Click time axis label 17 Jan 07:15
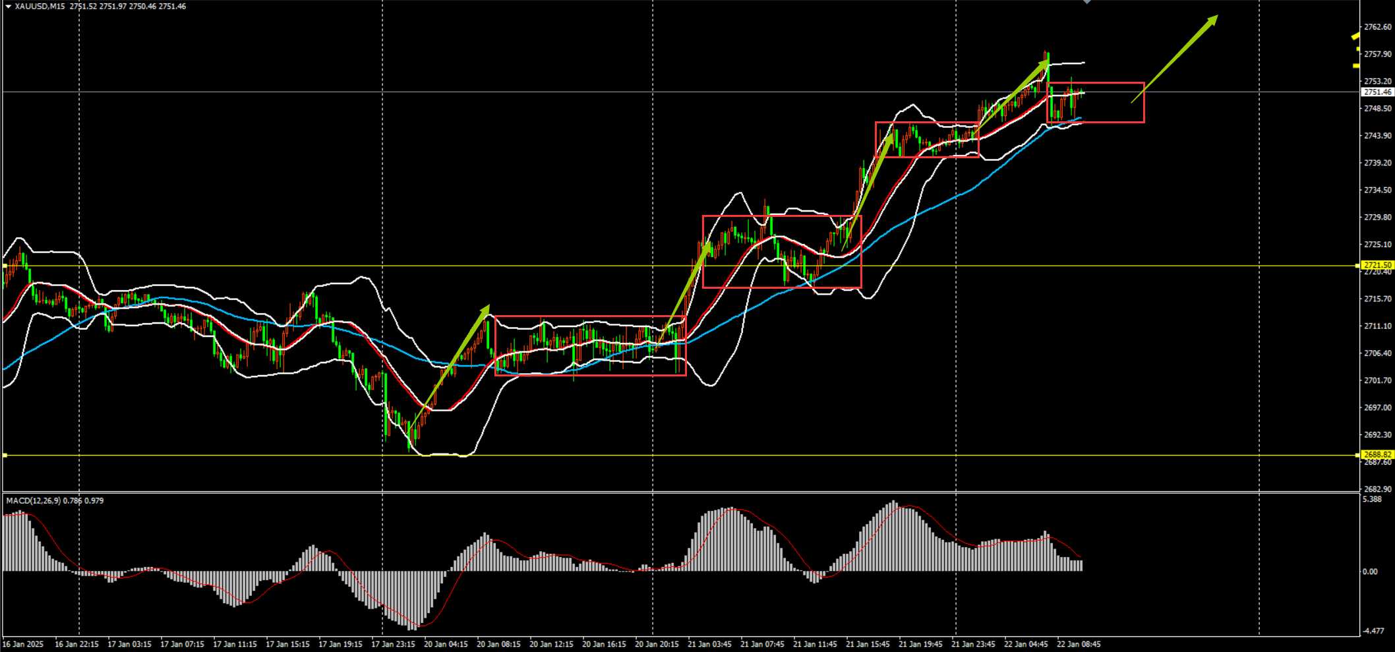 click(182, 644)
